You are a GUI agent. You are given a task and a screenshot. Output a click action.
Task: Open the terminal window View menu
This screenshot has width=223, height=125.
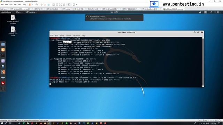62,35
